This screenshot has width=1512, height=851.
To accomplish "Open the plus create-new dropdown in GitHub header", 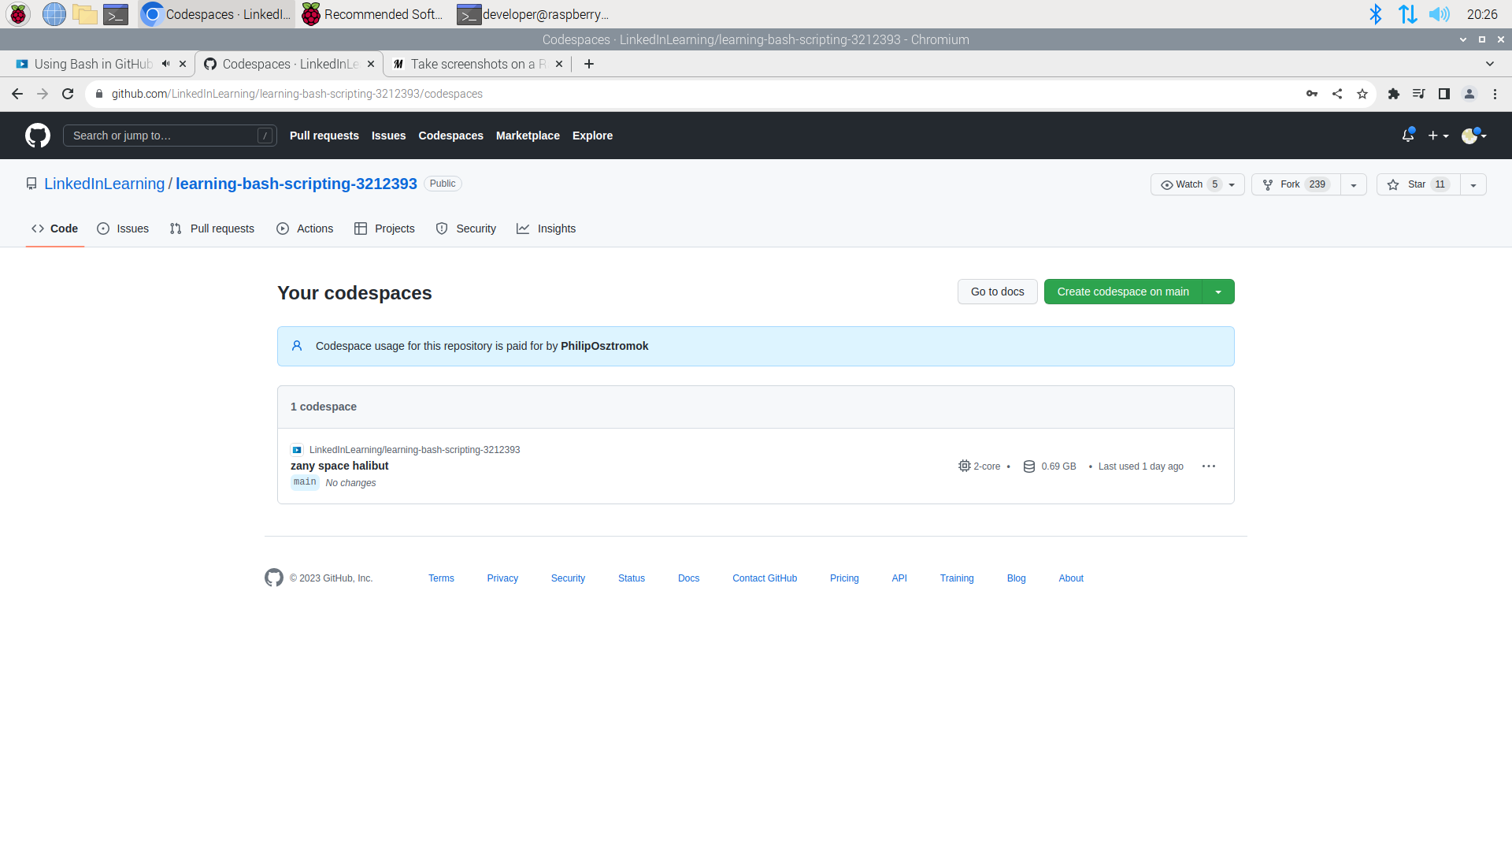I will point(1439,136).
